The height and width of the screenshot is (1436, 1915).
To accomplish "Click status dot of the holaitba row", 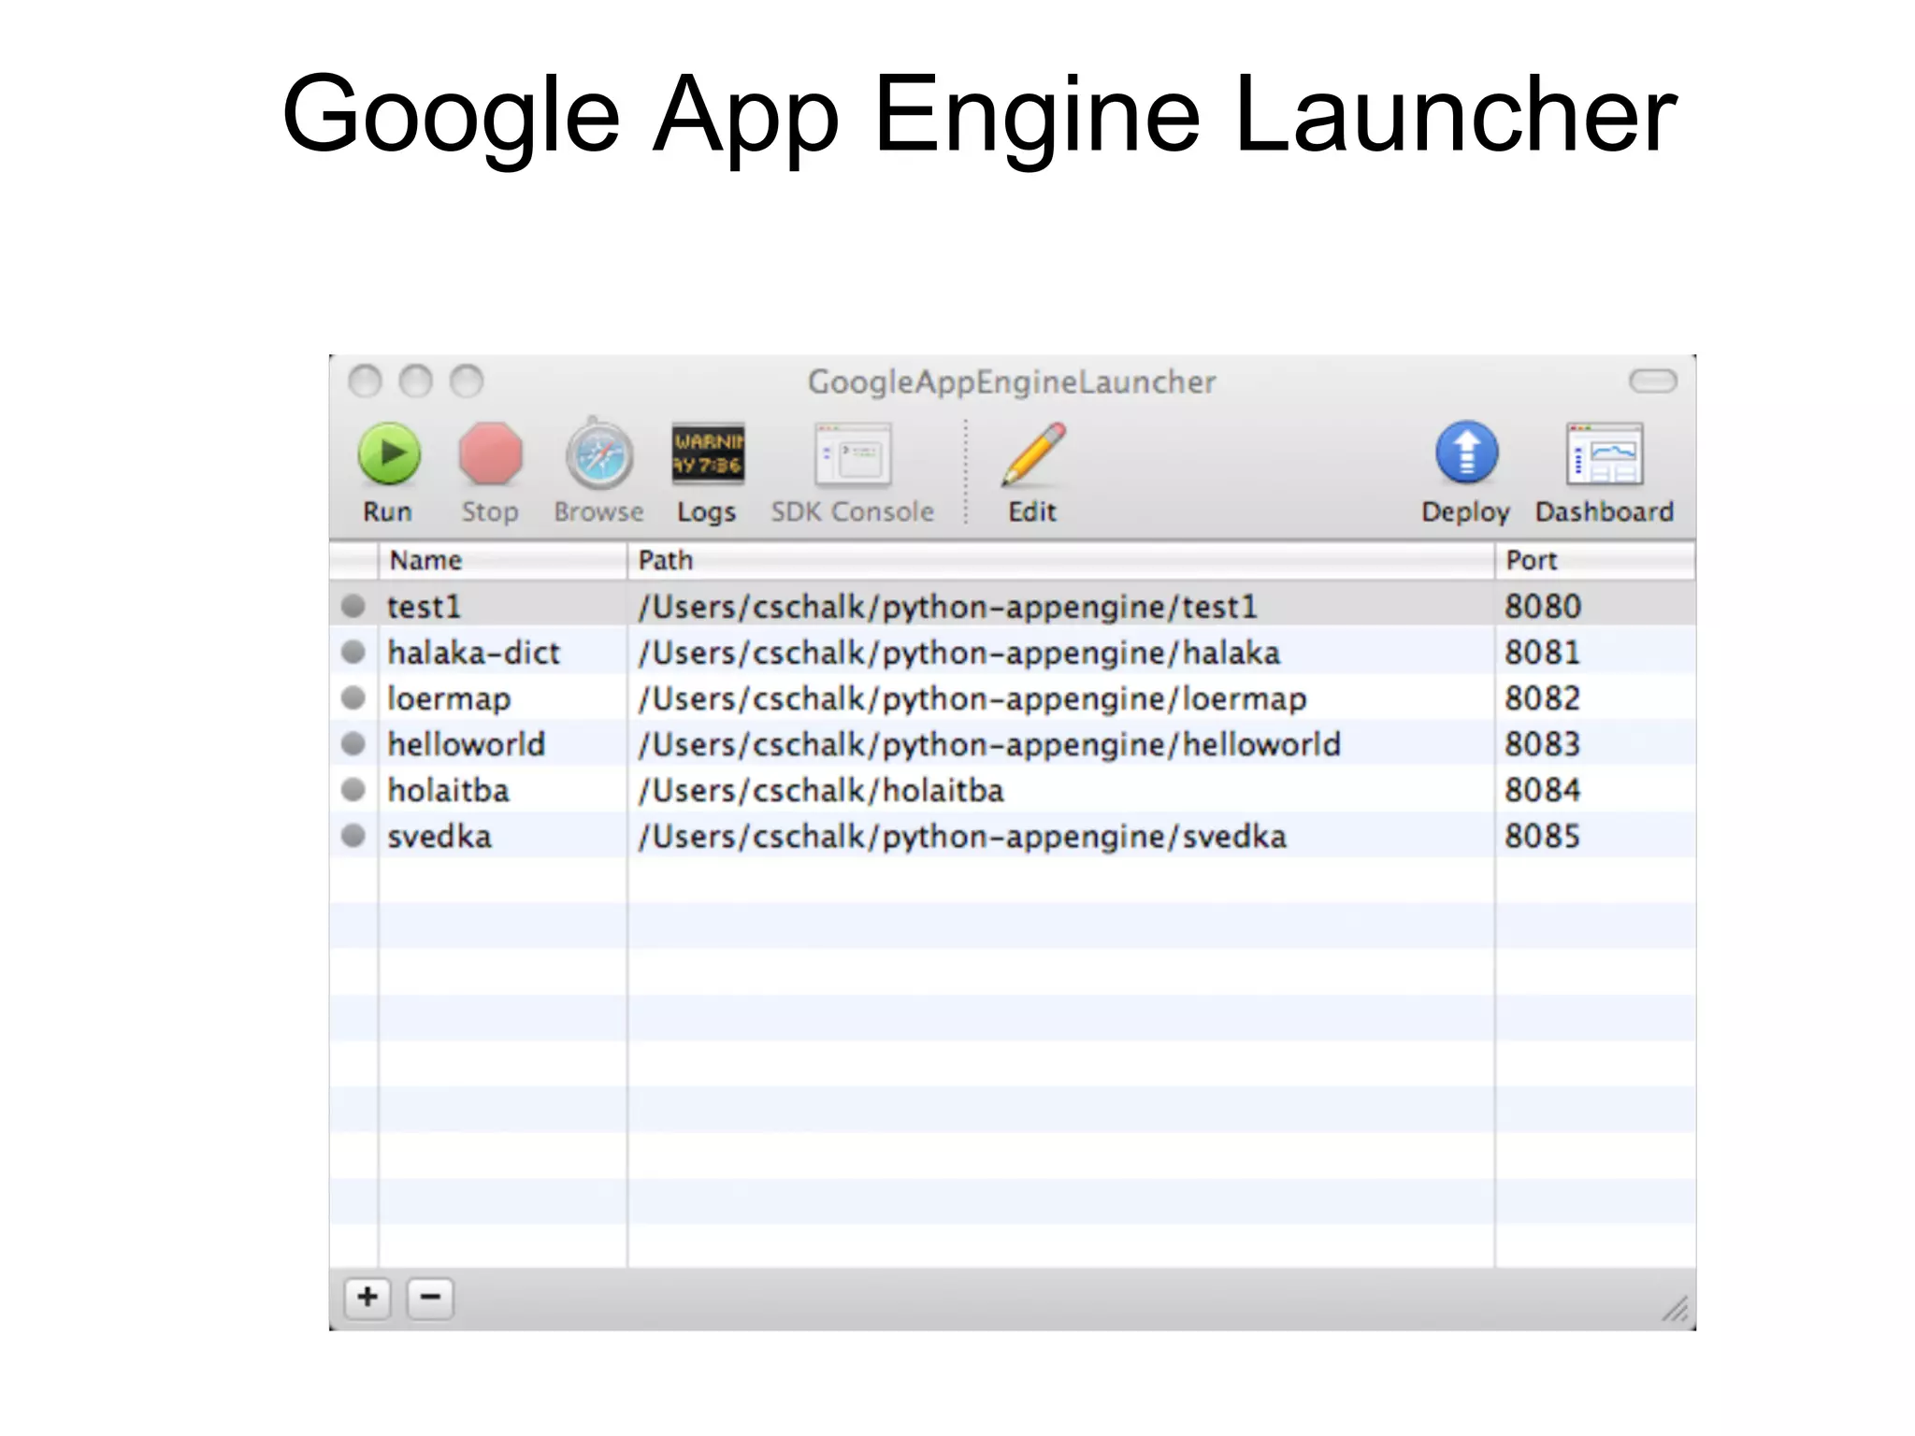I will [353, 789].
